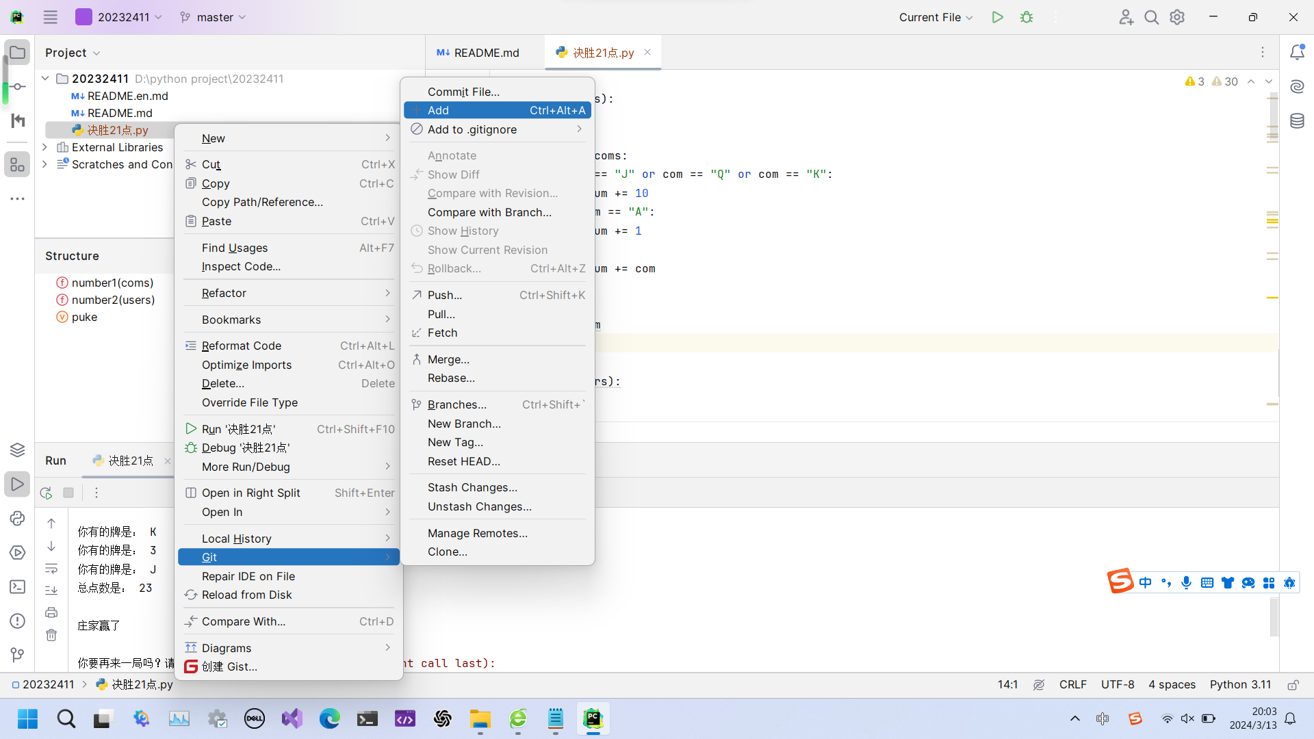Click the print icon in the Run panel
This screenshot has width=1314, height=739.
[x=51, y=612]
